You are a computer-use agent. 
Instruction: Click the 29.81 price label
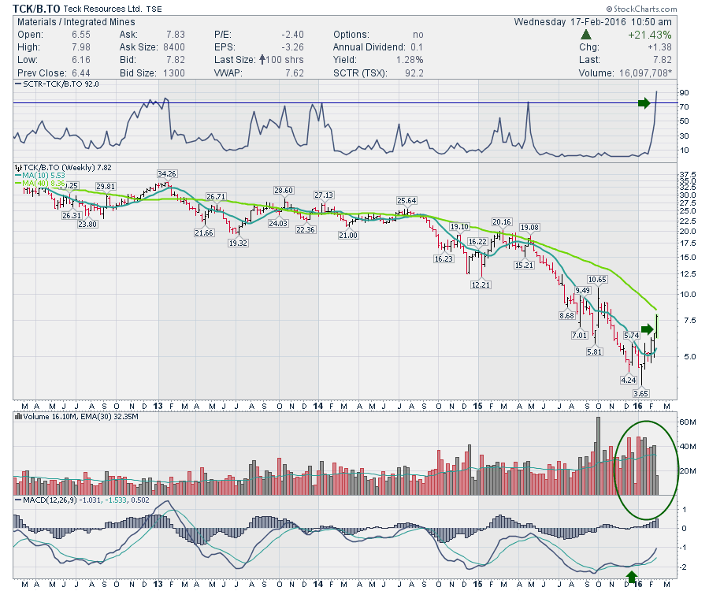(106, 186)
